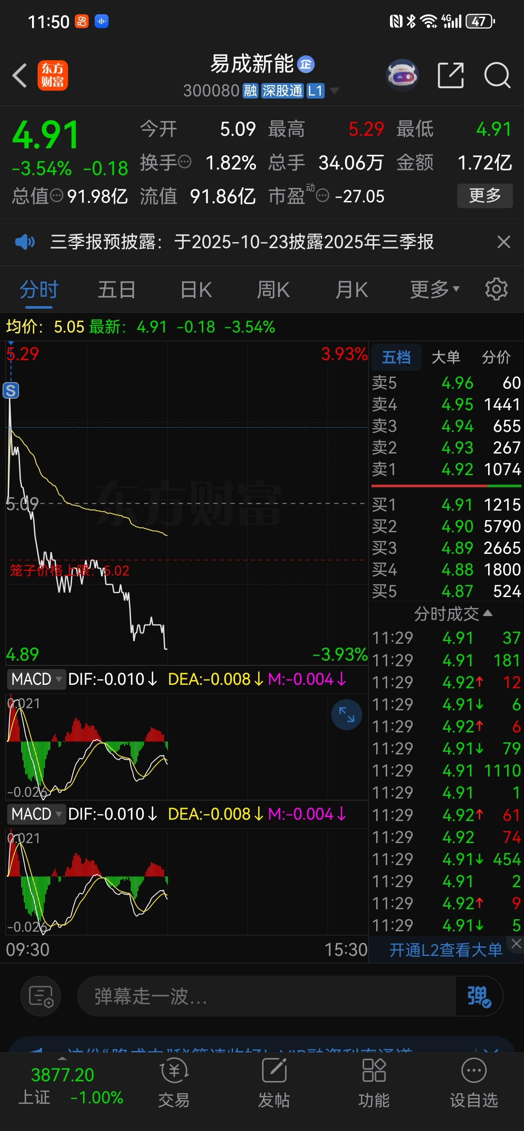Image resolution: width=524 pixels, height=1131 pixels.
Task: Switch to the 分价 tab
Action: (x=496, y=358)
